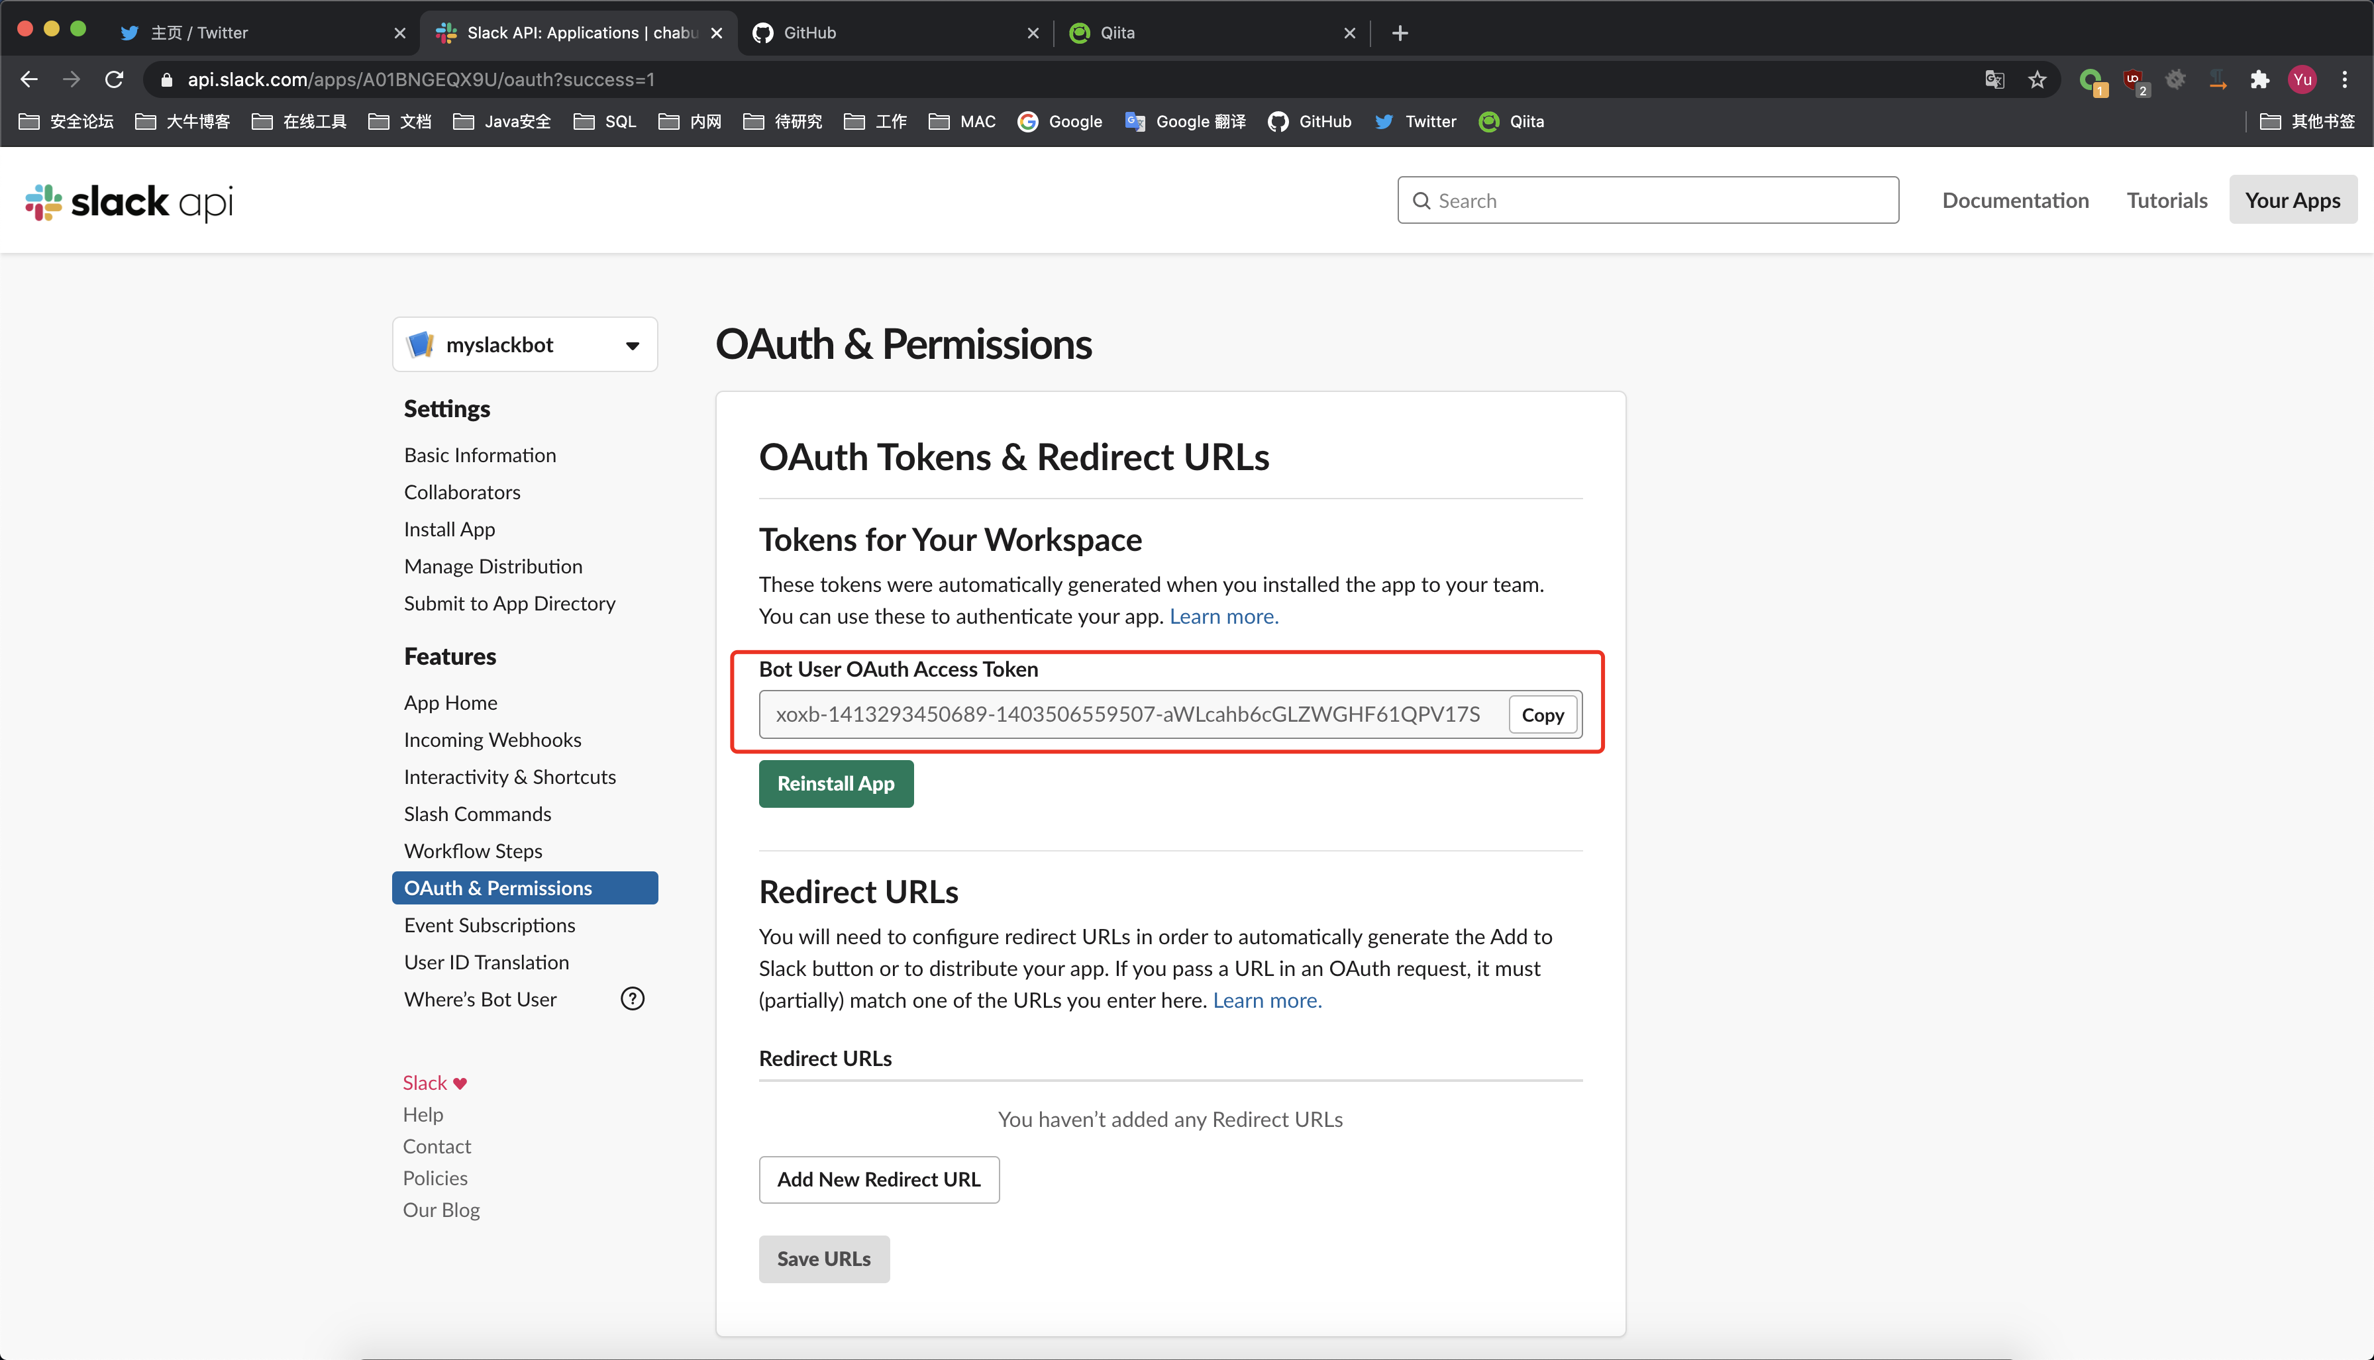
Task: Open Chrome three-dot menu
Action: [x=2345, y=79]
